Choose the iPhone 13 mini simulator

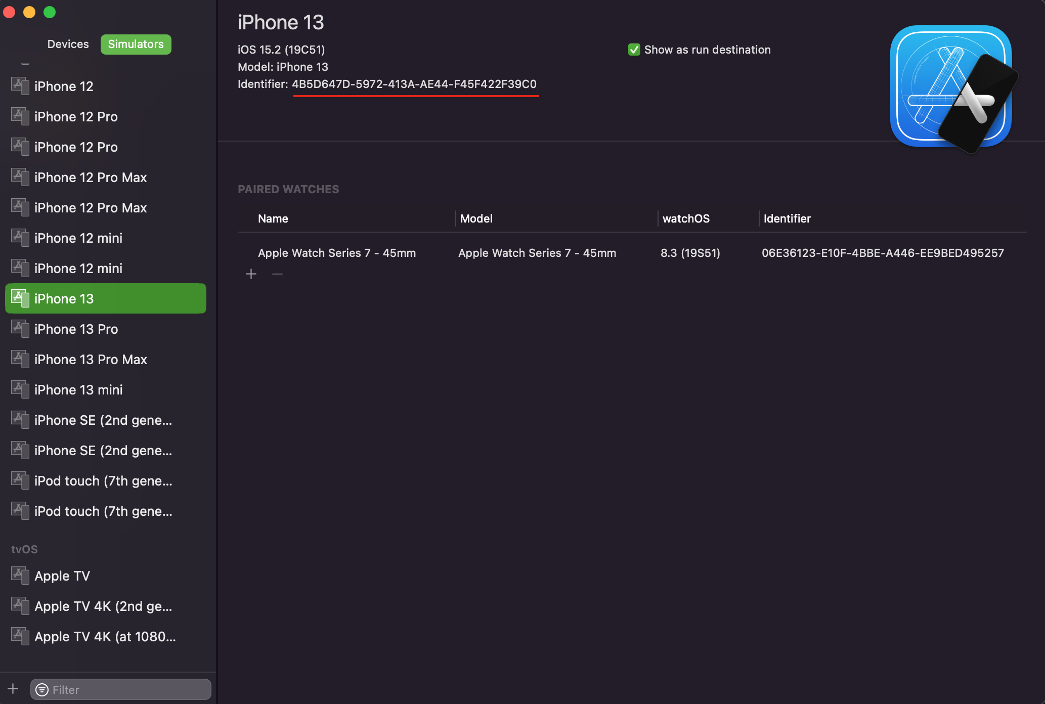click(105, 390)
